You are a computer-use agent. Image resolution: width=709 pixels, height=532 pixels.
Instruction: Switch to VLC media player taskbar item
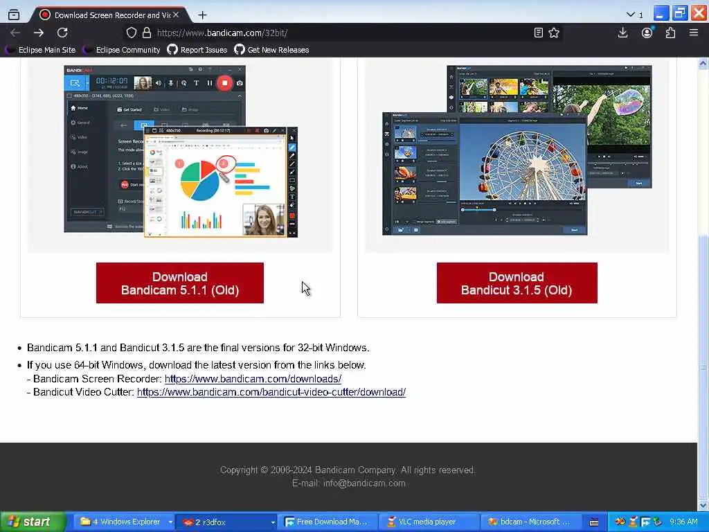[429, 522]
